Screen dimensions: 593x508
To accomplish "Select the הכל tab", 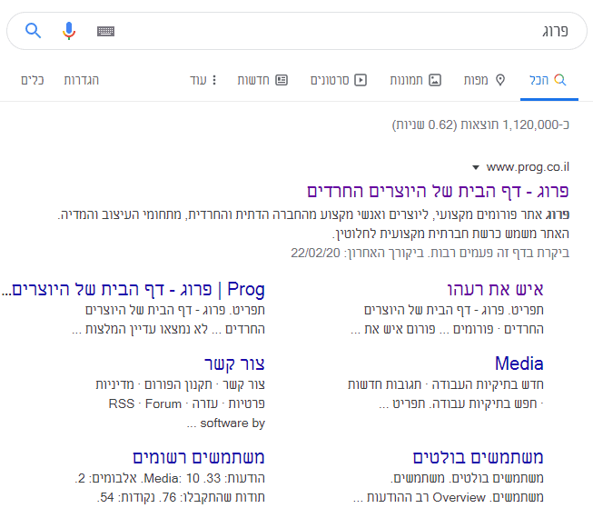I will click(x=549, y=80).
